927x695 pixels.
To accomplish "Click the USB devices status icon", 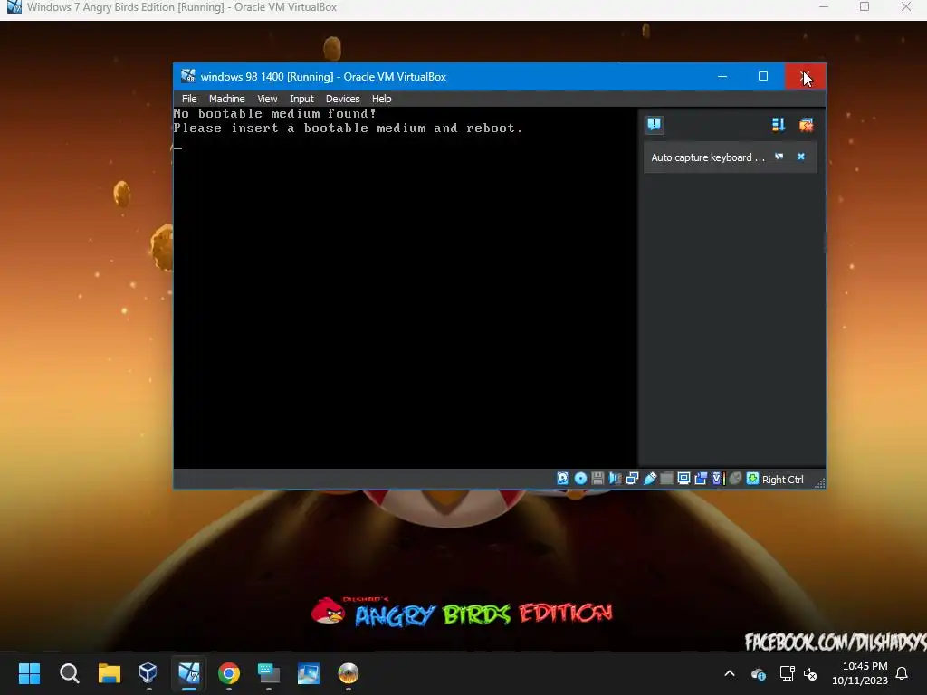I will tap(650, 478).
